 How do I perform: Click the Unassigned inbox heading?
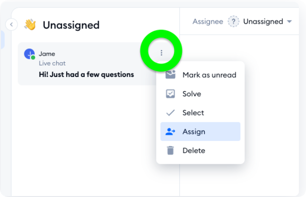tap(71, 25)
